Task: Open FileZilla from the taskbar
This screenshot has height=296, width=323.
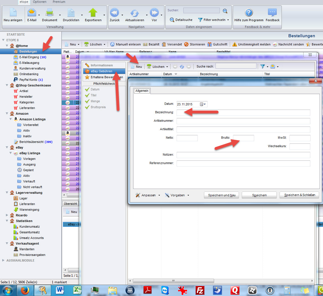Action: 200,290
